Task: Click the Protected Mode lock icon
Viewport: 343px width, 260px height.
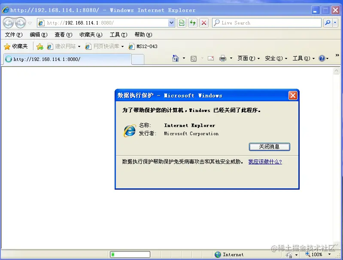Action: pos(289,255)
